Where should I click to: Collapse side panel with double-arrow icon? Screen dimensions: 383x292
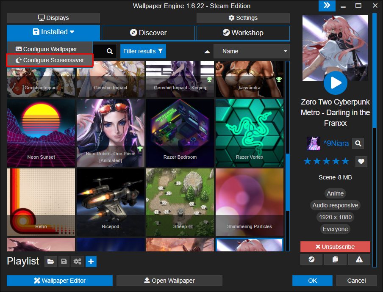[x=327, y=6]
